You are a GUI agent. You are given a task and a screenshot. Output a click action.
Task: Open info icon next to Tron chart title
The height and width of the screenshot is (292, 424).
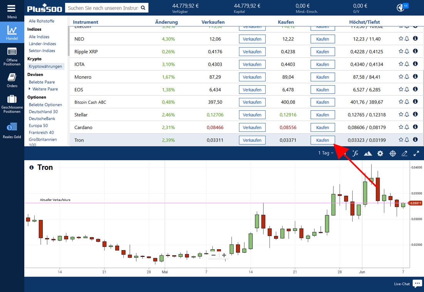[32, 167]
